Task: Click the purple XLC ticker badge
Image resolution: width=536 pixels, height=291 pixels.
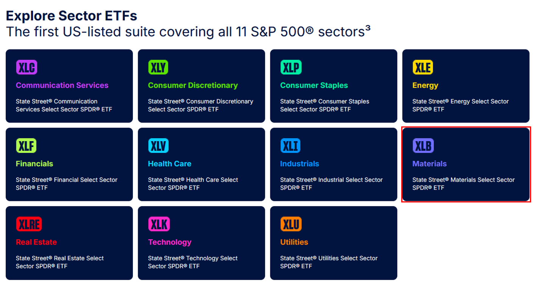Action: [x=26, y=67]
